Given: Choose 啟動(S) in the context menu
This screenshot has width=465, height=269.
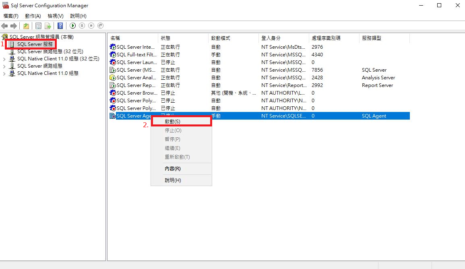Looking at the screenshot, I should (181, 122).
